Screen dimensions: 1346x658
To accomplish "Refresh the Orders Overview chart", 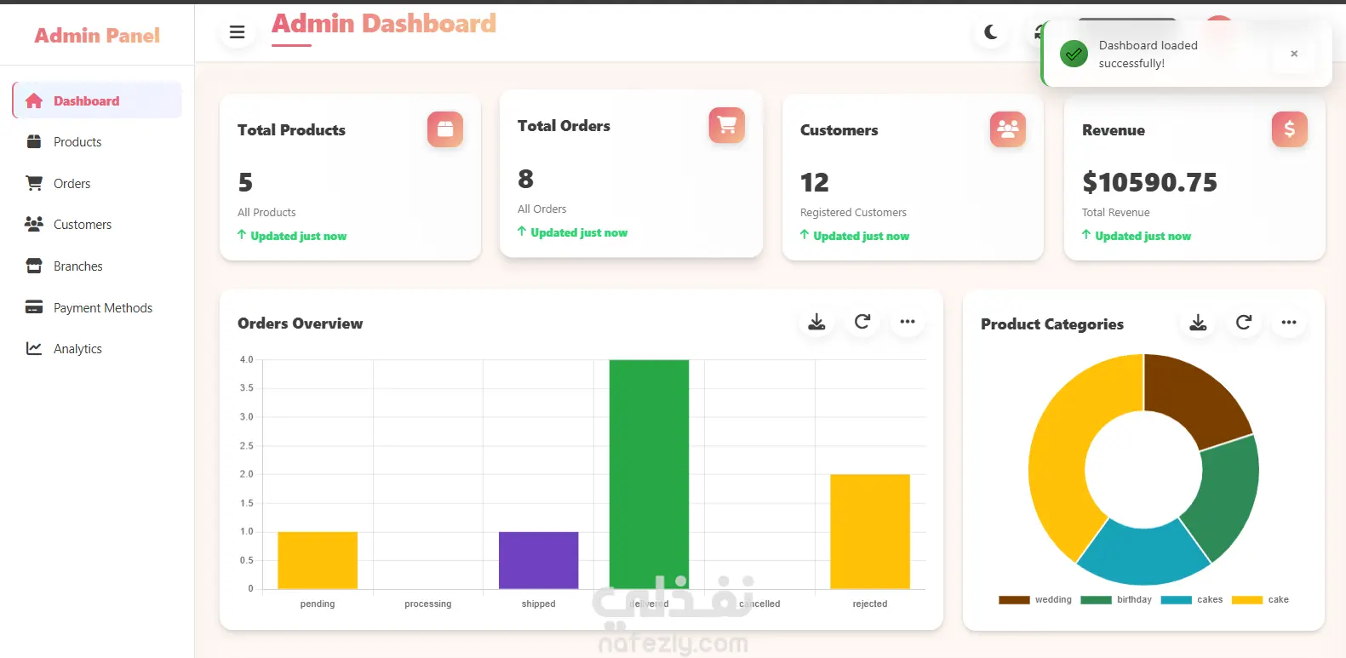I will pos(862,322).
